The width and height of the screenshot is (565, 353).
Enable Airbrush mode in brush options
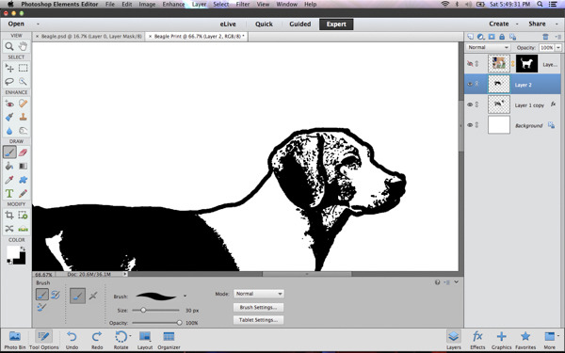(x=93, y=296)
